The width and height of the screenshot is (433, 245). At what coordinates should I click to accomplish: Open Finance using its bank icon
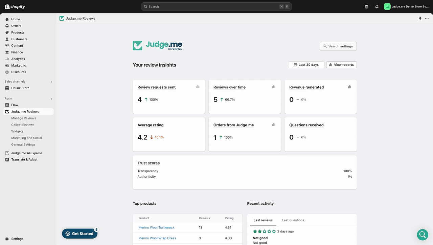click(x=7, y=52)
